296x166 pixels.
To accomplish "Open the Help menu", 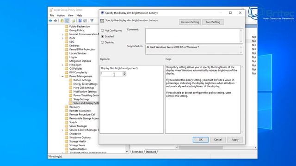I will click(x=79, y=15).
